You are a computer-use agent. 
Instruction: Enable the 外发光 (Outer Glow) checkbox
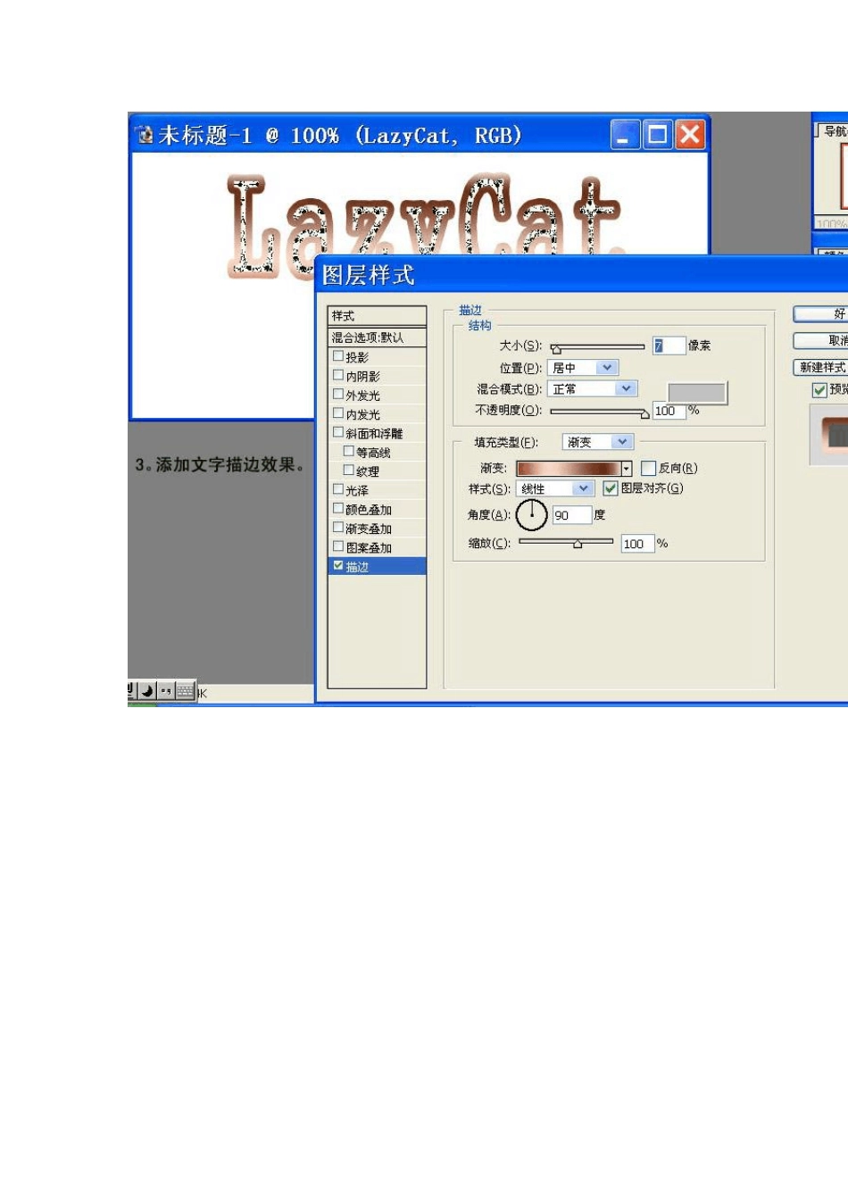coord(338,395)
